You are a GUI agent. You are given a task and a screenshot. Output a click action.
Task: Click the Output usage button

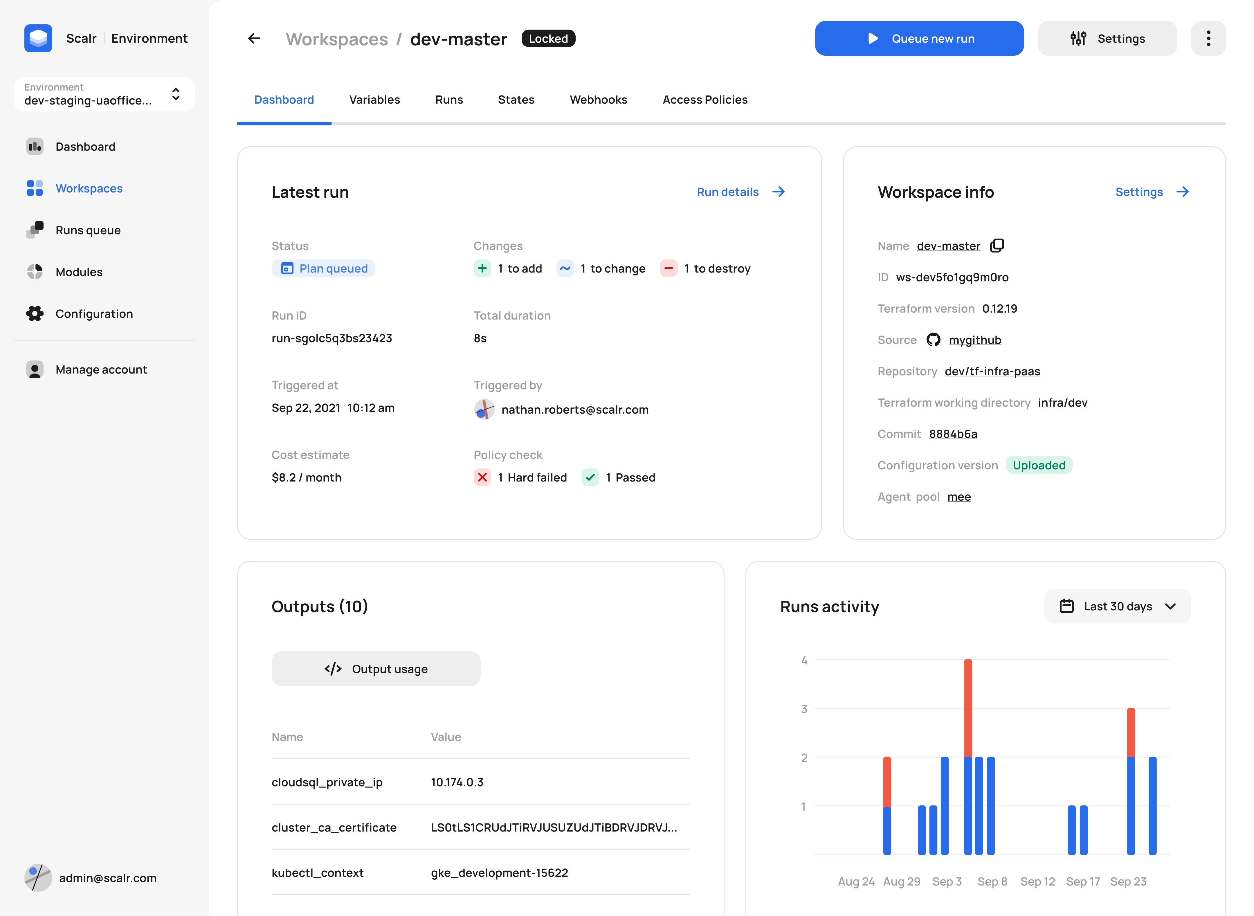click(376, 669)
